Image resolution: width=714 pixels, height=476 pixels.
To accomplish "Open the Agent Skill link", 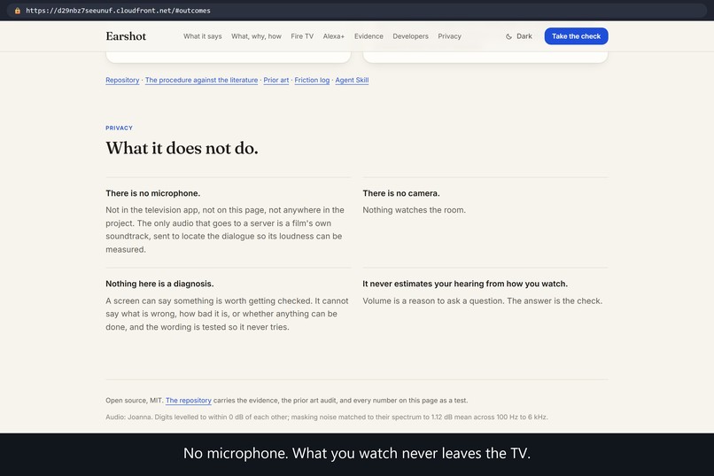I will point(352,80).
